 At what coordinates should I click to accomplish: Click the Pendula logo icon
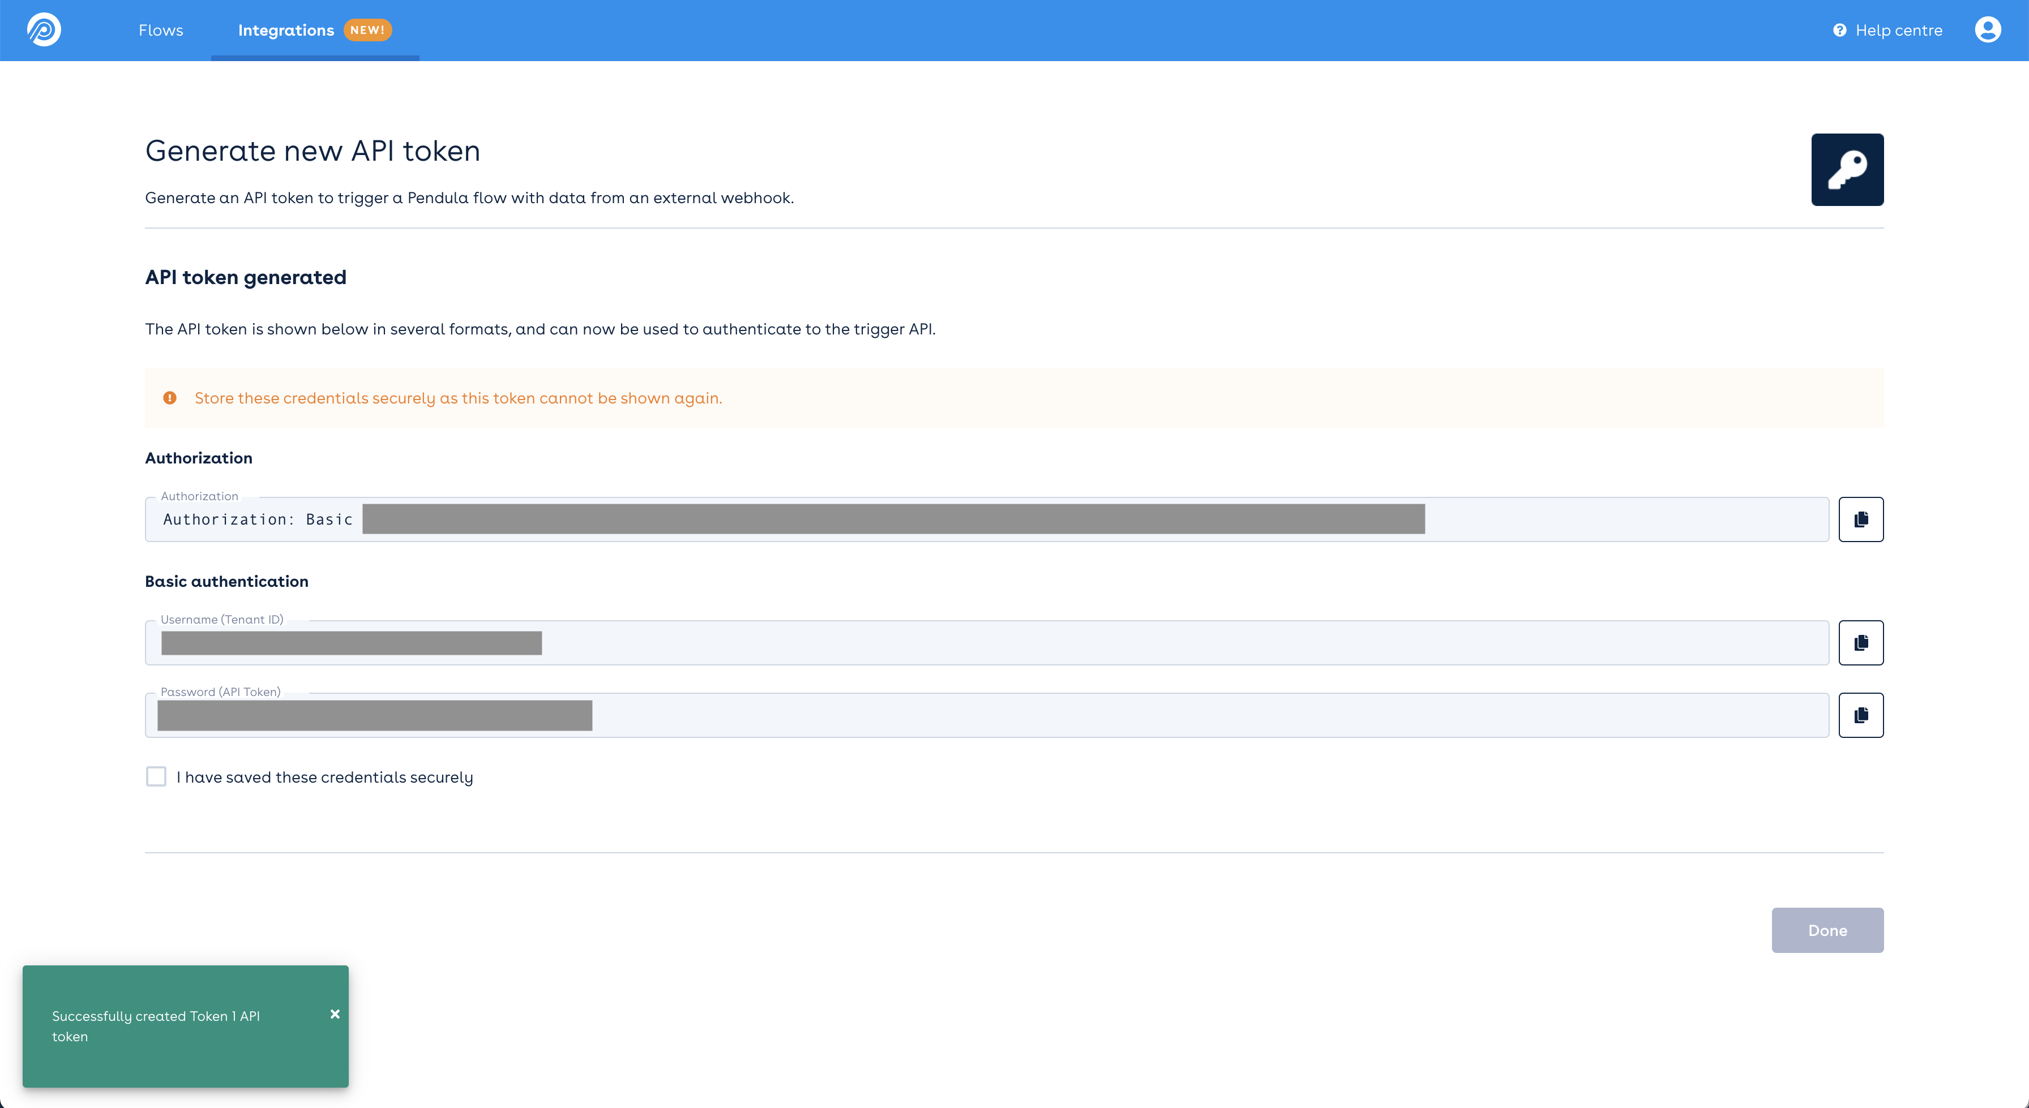coord(44,30)
